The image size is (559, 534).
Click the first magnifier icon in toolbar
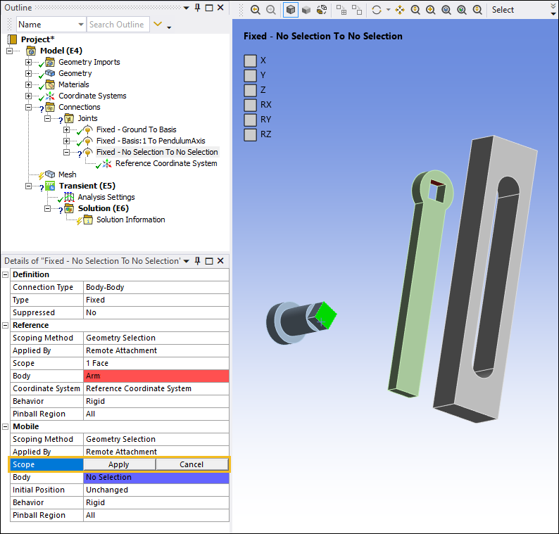coord(255,10)
